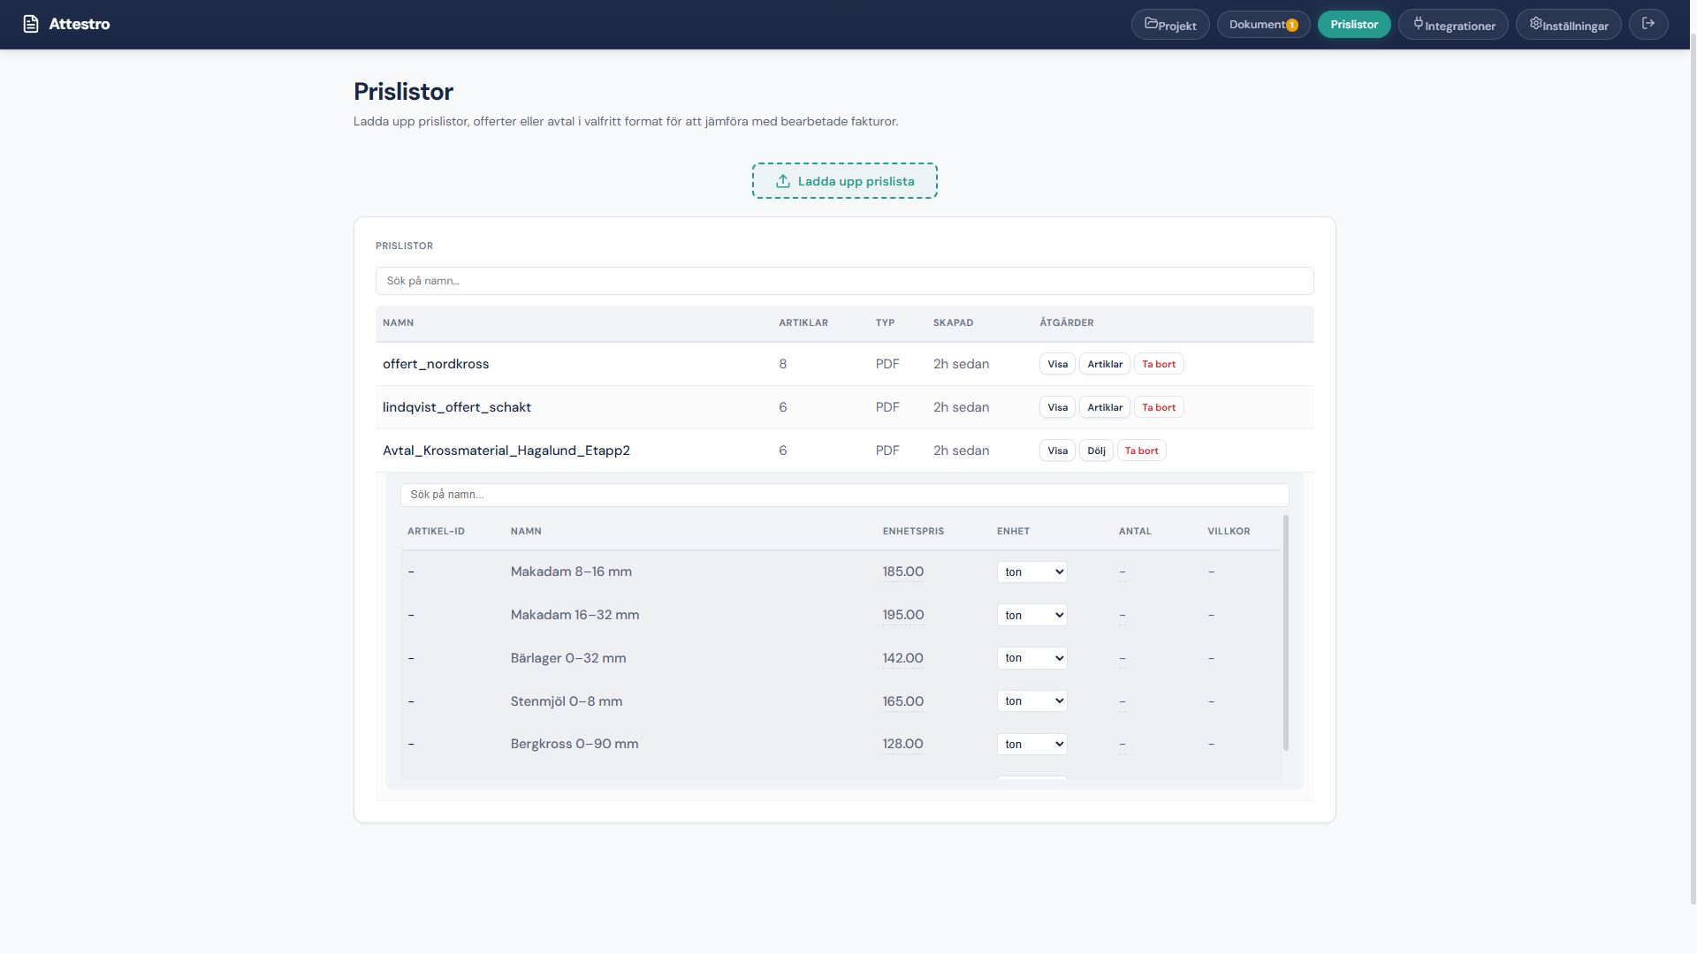This screenshot has height=954, width=1697.
Task: Click the plug icon on Integrationer
Action: tap(1418, 24)
